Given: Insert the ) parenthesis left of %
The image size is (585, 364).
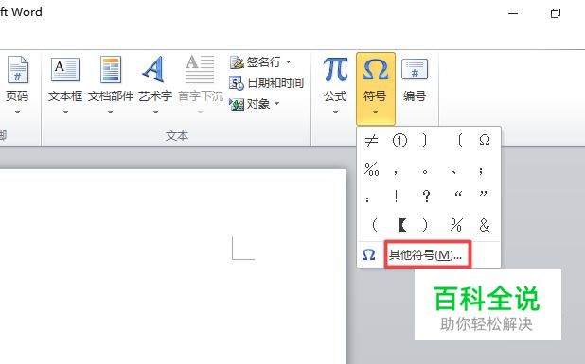Looking at the screenshot, I should [425, 225].
